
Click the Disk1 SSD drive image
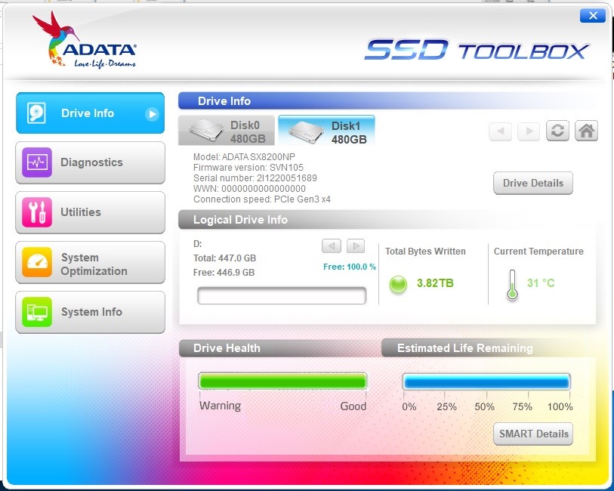(x=307, y=131)
